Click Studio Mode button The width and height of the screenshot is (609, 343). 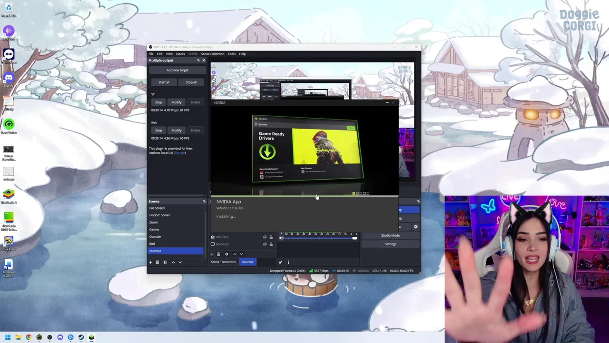click(x=390, y=235)
